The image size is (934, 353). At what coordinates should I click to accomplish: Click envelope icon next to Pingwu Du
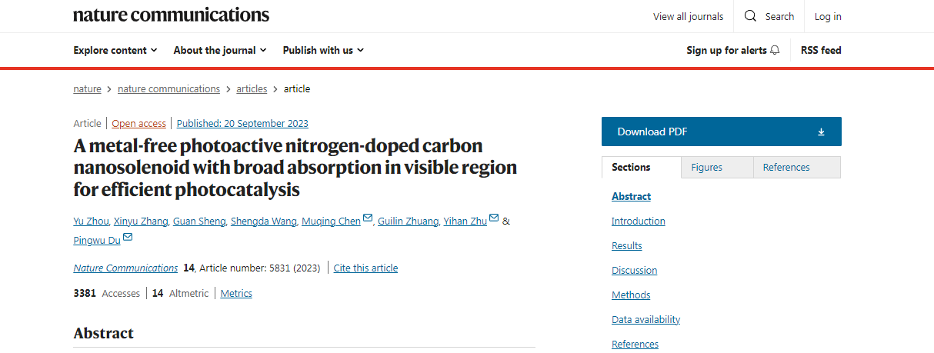(x=128, y=237)
